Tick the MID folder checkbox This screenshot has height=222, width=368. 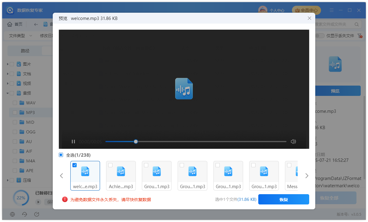pos(15,122)
